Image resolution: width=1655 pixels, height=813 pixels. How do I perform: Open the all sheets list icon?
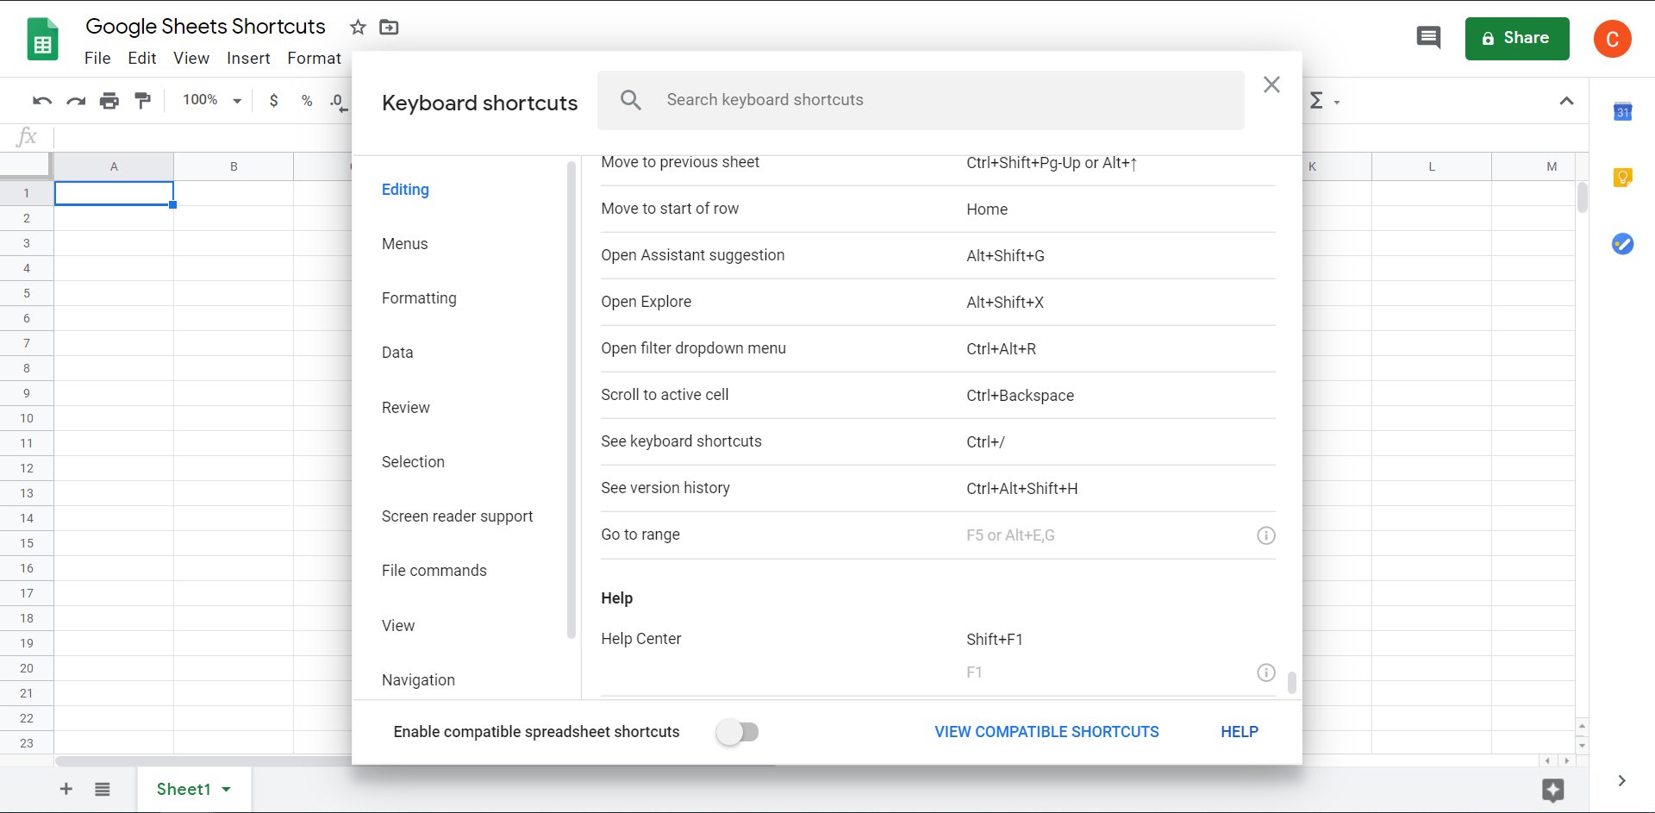click(103, 789)
